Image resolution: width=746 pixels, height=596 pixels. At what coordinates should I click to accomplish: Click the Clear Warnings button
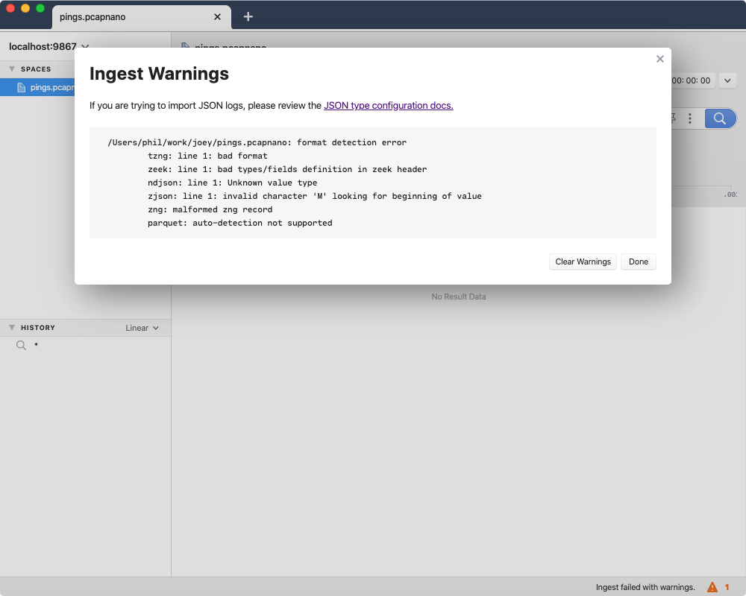tap(583, 261)
